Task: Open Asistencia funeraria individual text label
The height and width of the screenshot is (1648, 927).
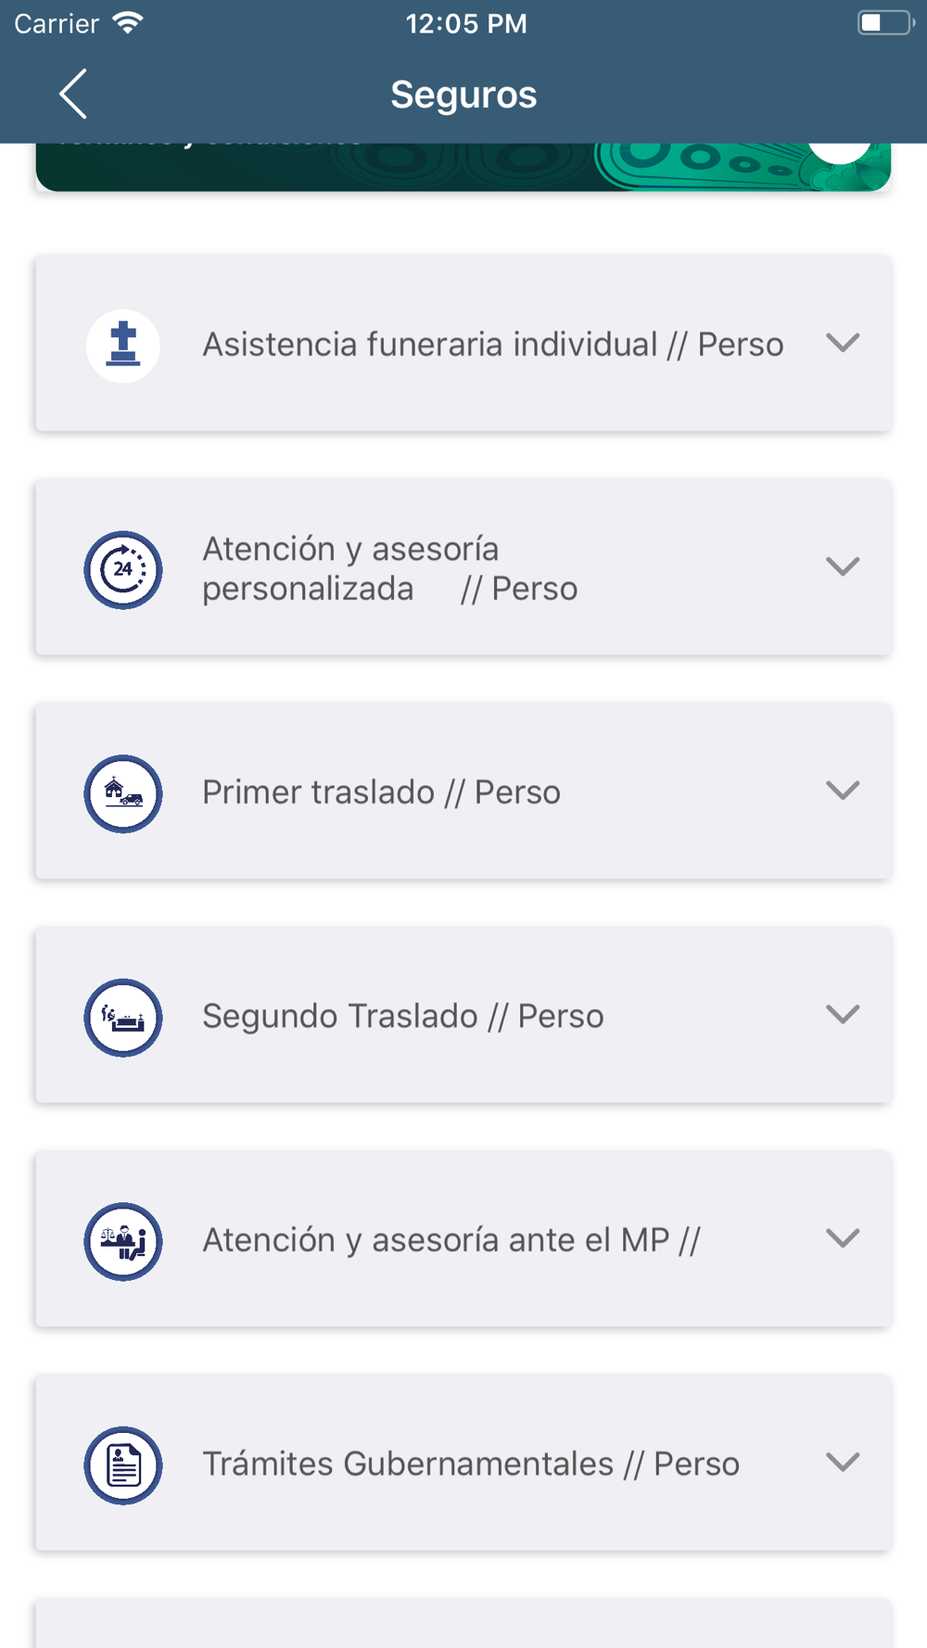Action: tap(492, 345)
